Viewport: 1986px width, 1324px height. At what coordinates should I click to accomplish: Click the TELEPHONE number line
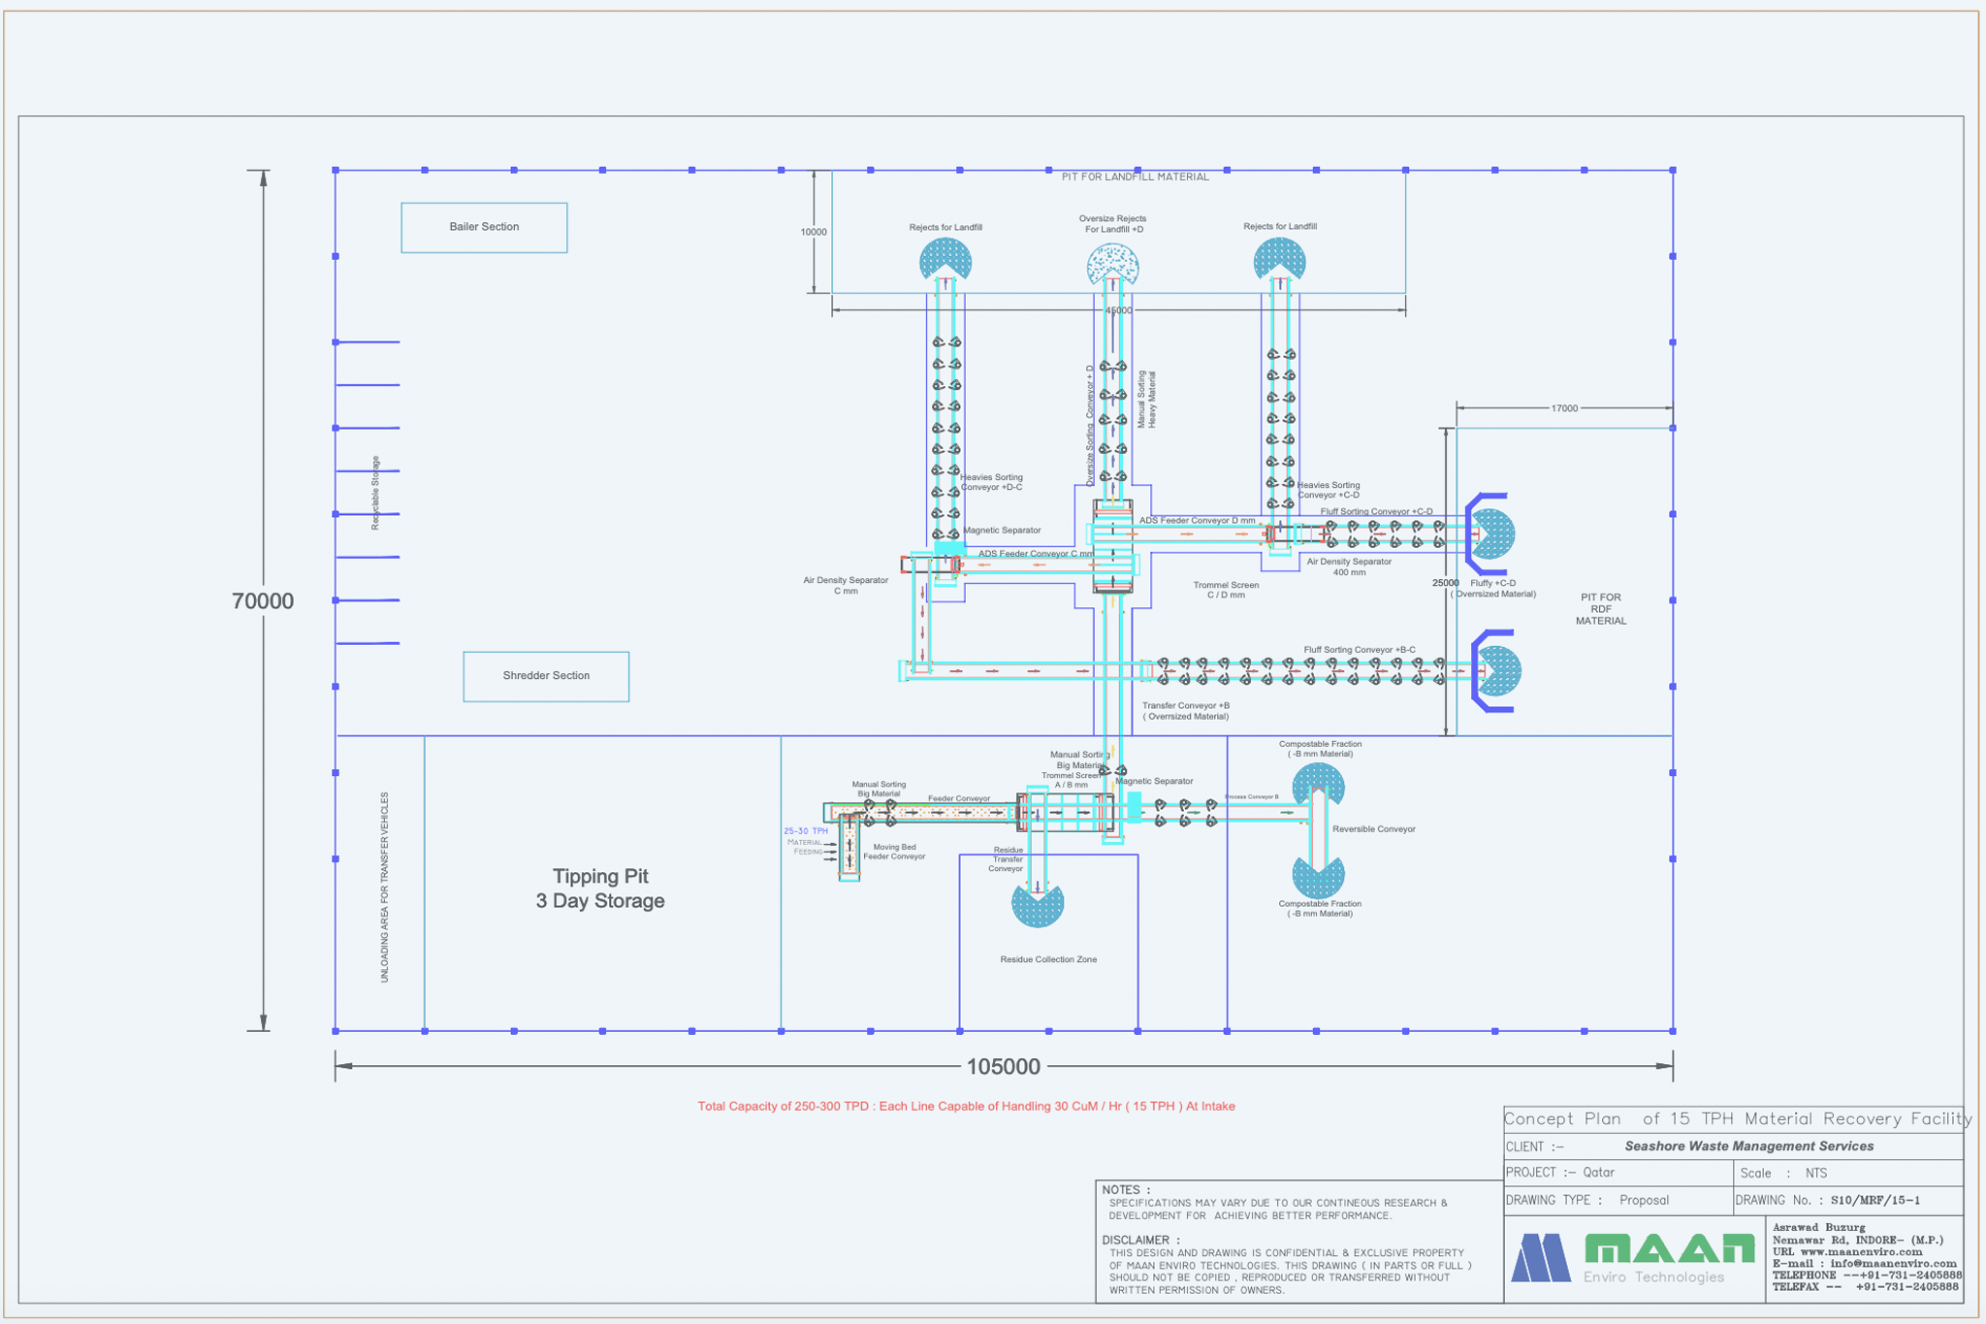[x=1867, y=1276]
